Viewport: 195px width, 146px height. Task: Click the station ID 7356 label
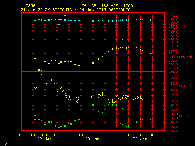pyautogui.click(x=30, y=6)
